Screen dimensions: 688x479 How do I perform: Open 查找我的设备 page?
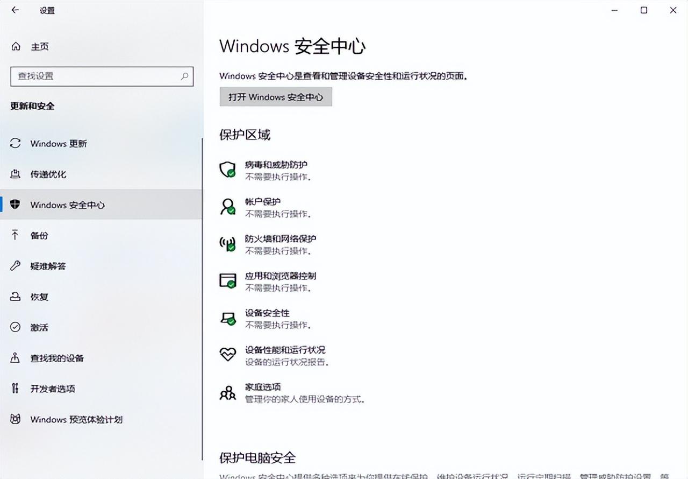[x=101, y=358]
